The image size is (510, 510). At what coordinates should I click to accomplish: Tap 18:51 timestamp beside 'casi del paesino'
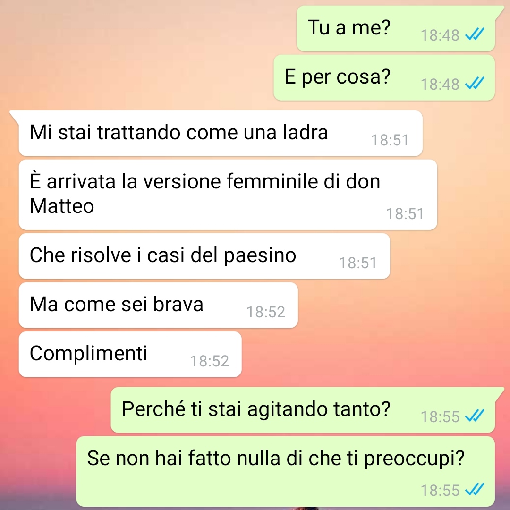(x=358, y=263)
